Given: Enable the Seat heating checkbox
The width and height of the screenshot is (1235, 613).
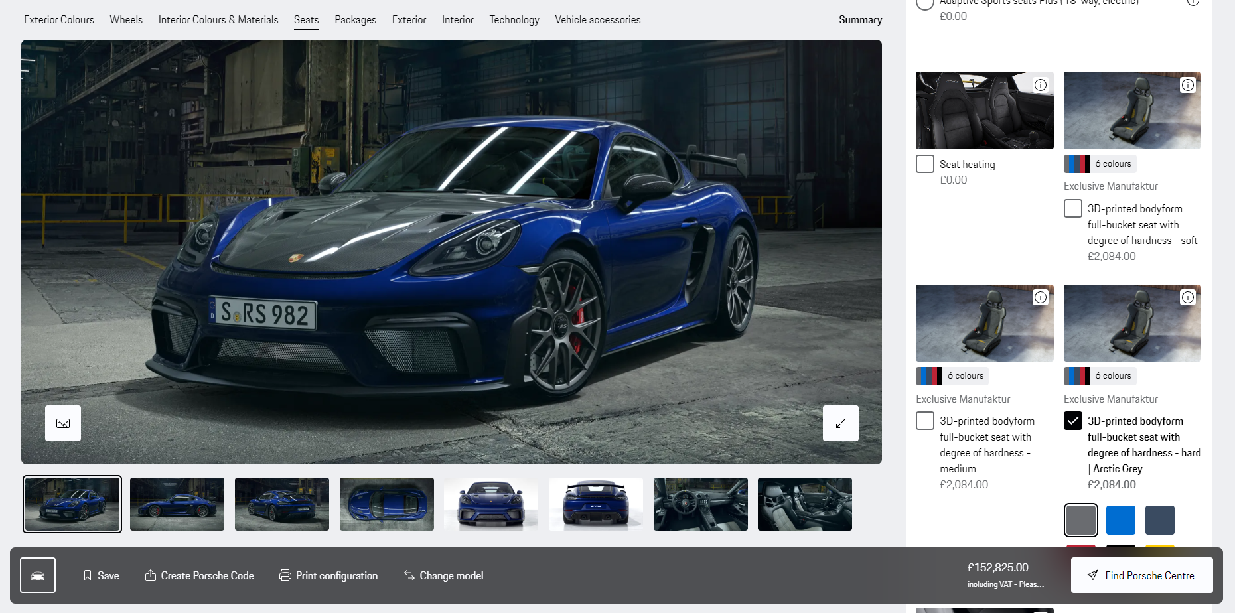Looking at the screenshot, I should (x=925, y=164).
